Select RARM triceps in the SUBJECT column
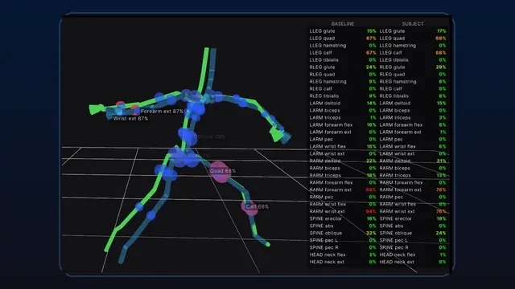Screen dimensions: 515x289 click(413, 175)
